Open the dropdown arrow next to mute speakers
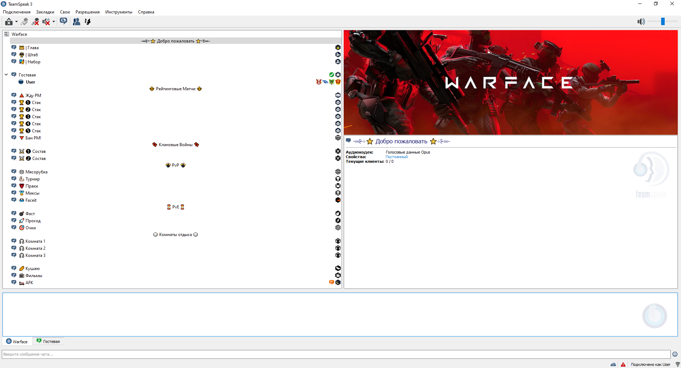This screenshot has width=681, height=368. point(54,22)
